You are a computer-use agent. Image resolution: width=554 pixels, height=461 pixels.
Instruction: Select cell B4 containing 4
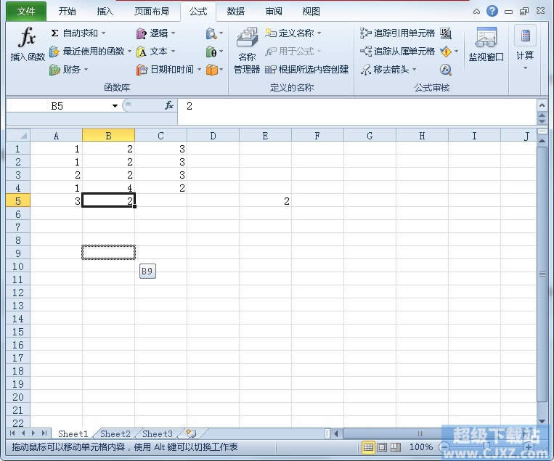coord(108,188)
